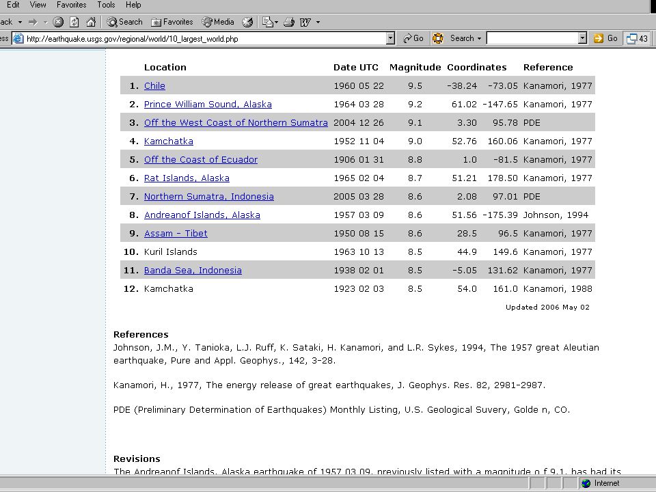This screenshot has height=492, width=656.
Task: Open the Help menu
Action: pyautogui.click(x=133, y=5)
